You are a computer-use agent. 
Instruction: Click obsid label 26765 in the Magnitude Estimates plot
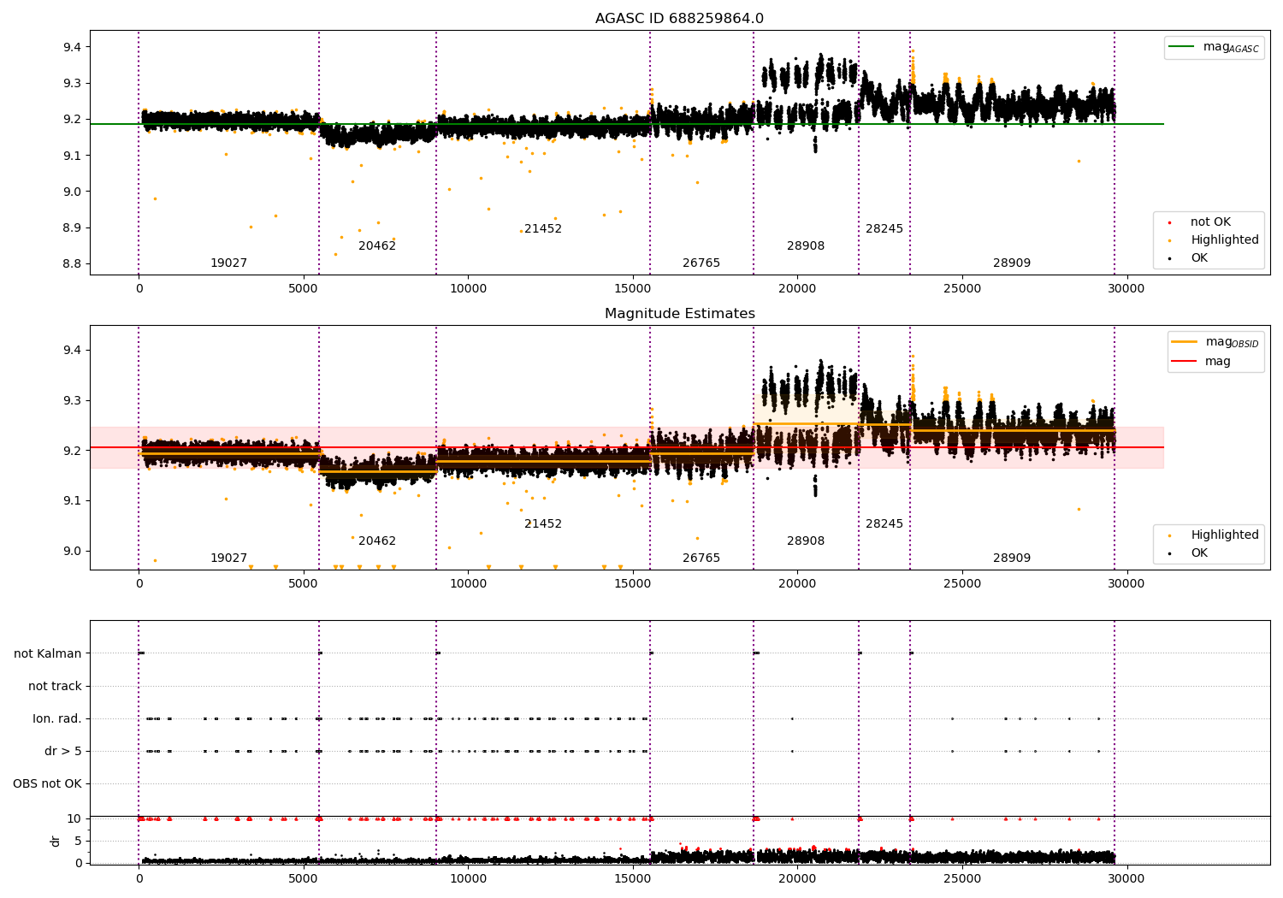(701, 558)
